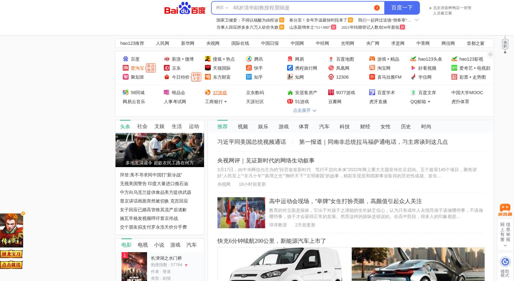Viewport: 514px width, 281px height.
Task: Click the search box number 3 badge
Action: tap(377, 8)
